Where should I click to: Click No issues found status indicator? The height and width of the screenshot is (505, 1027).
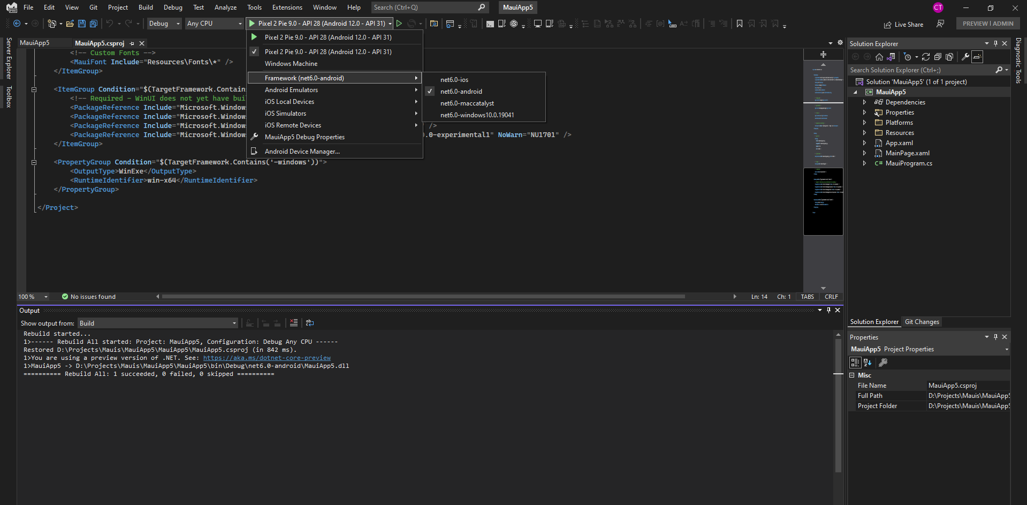pyautogui.click(x=89, y=297)
